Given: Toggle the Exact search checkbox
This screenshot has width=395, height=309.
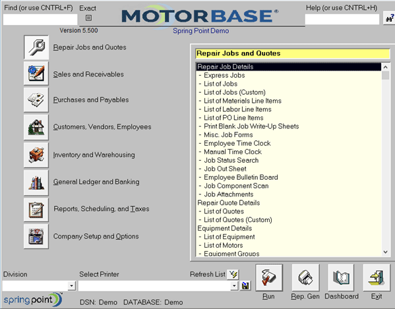Looking at the screenshot, I should click(88, 18).
